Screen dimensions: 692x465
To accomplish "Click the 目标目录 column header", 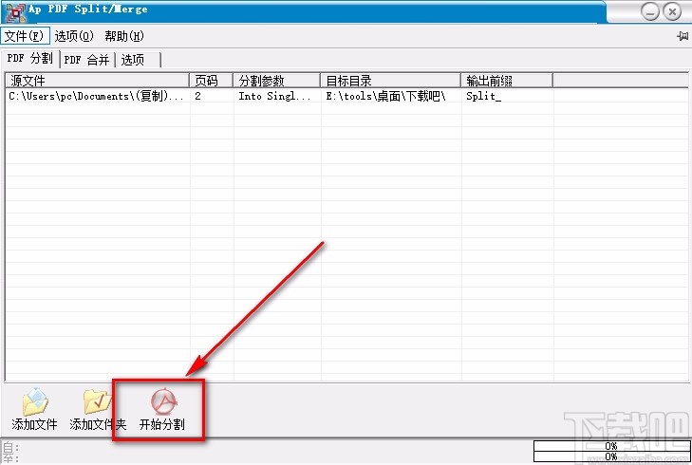I will (390, 81).
